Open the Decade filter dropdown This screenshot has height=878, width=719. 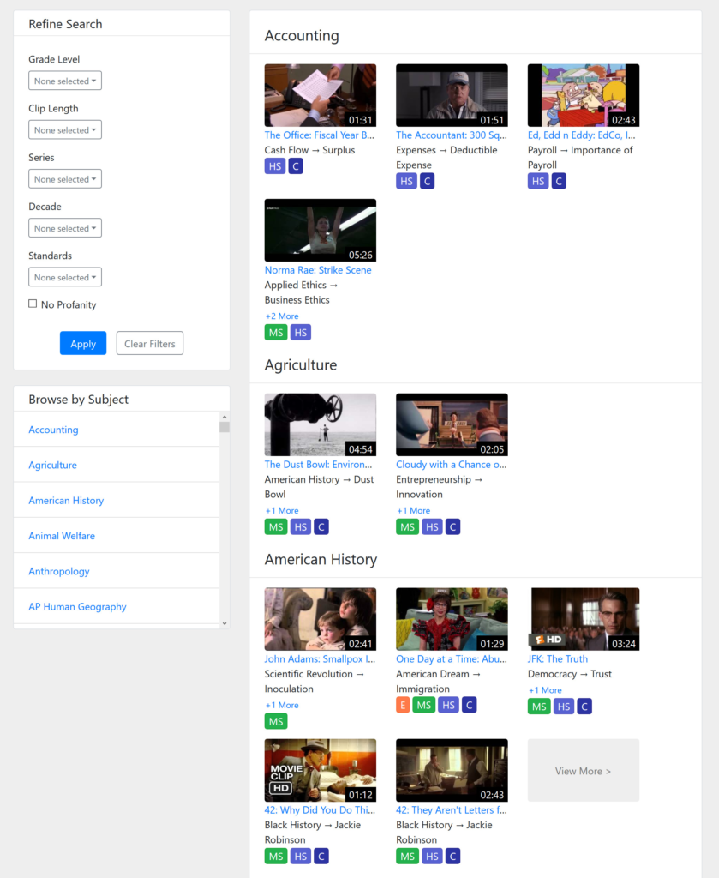point(65,228)
